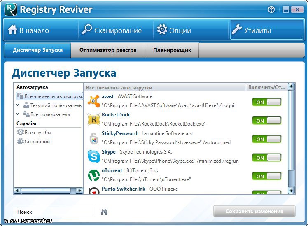The height and width of the screenshot is (226, 308).
Task: Click the sidebar scroll right arrow
Action: (x=79, y=191)
